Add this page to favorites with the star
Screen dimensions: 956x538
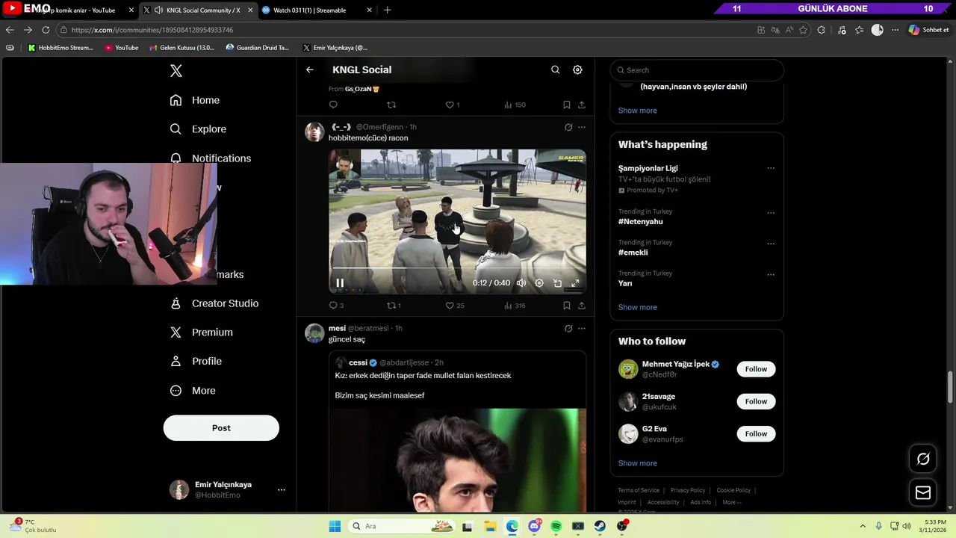(x=804, y=30)
